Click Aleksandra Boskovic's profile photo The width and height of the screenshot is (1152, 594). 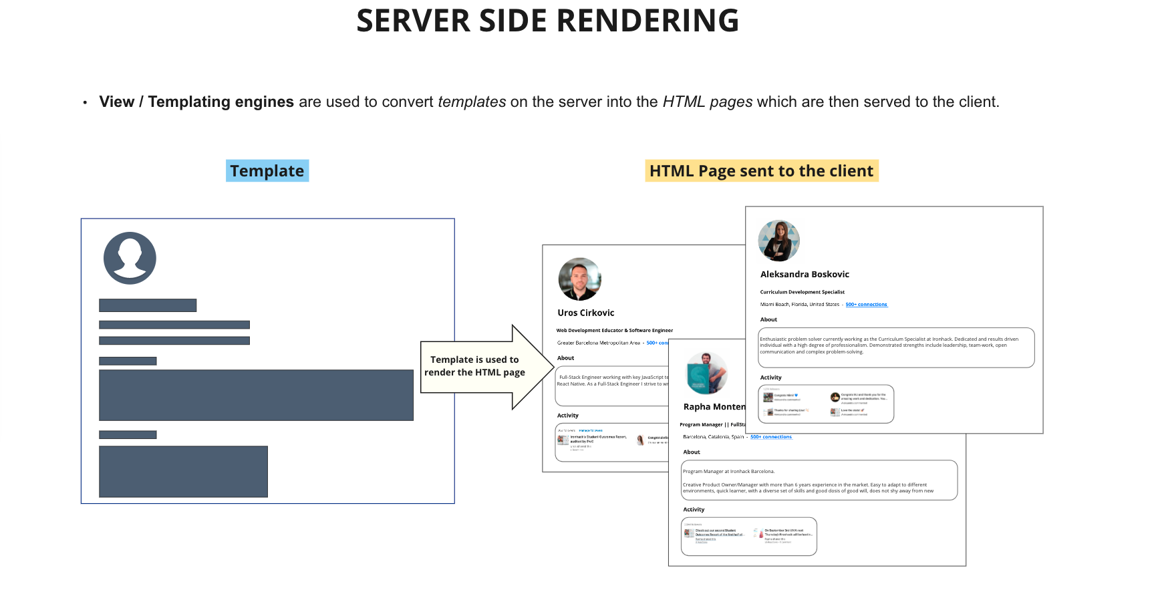point(778,241)
